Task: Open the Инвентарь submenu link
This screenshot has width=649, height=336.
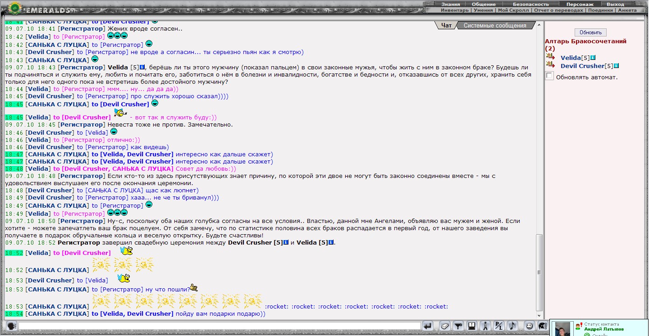Action: (454, 10)
